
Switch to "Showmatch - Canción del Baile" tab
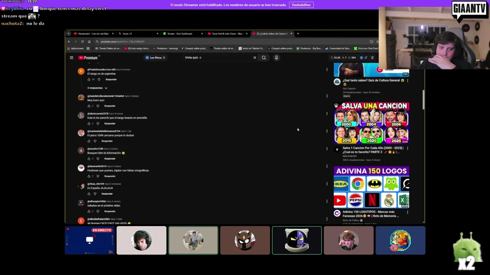click(x=93, y=34)
